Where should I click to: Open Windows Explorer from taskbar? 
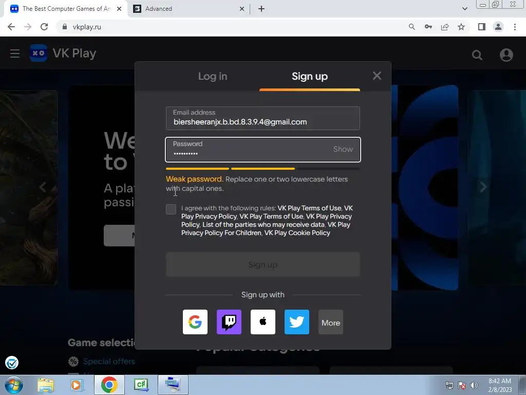[46, 385]
